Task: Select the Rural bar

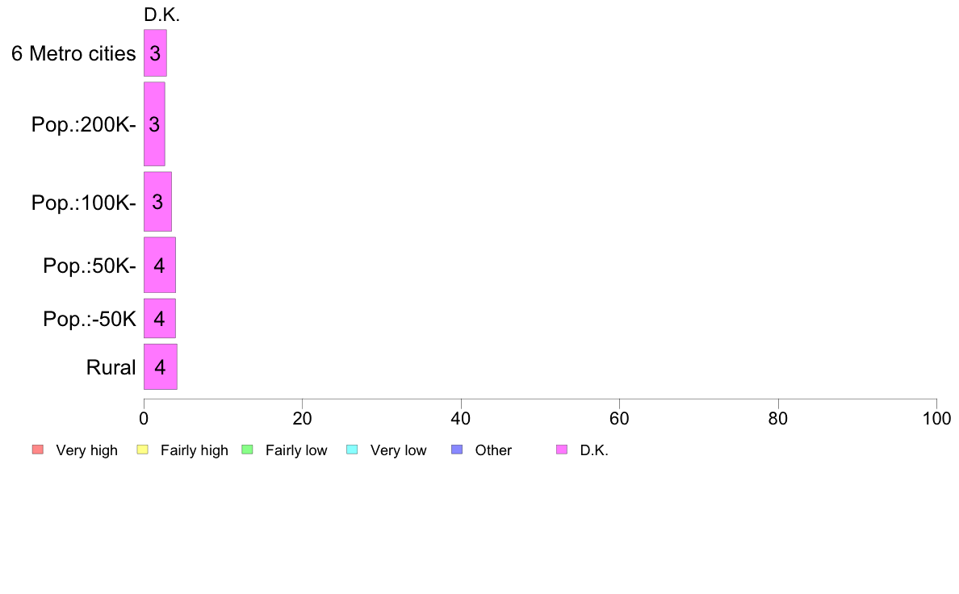Action: [161, 367]
